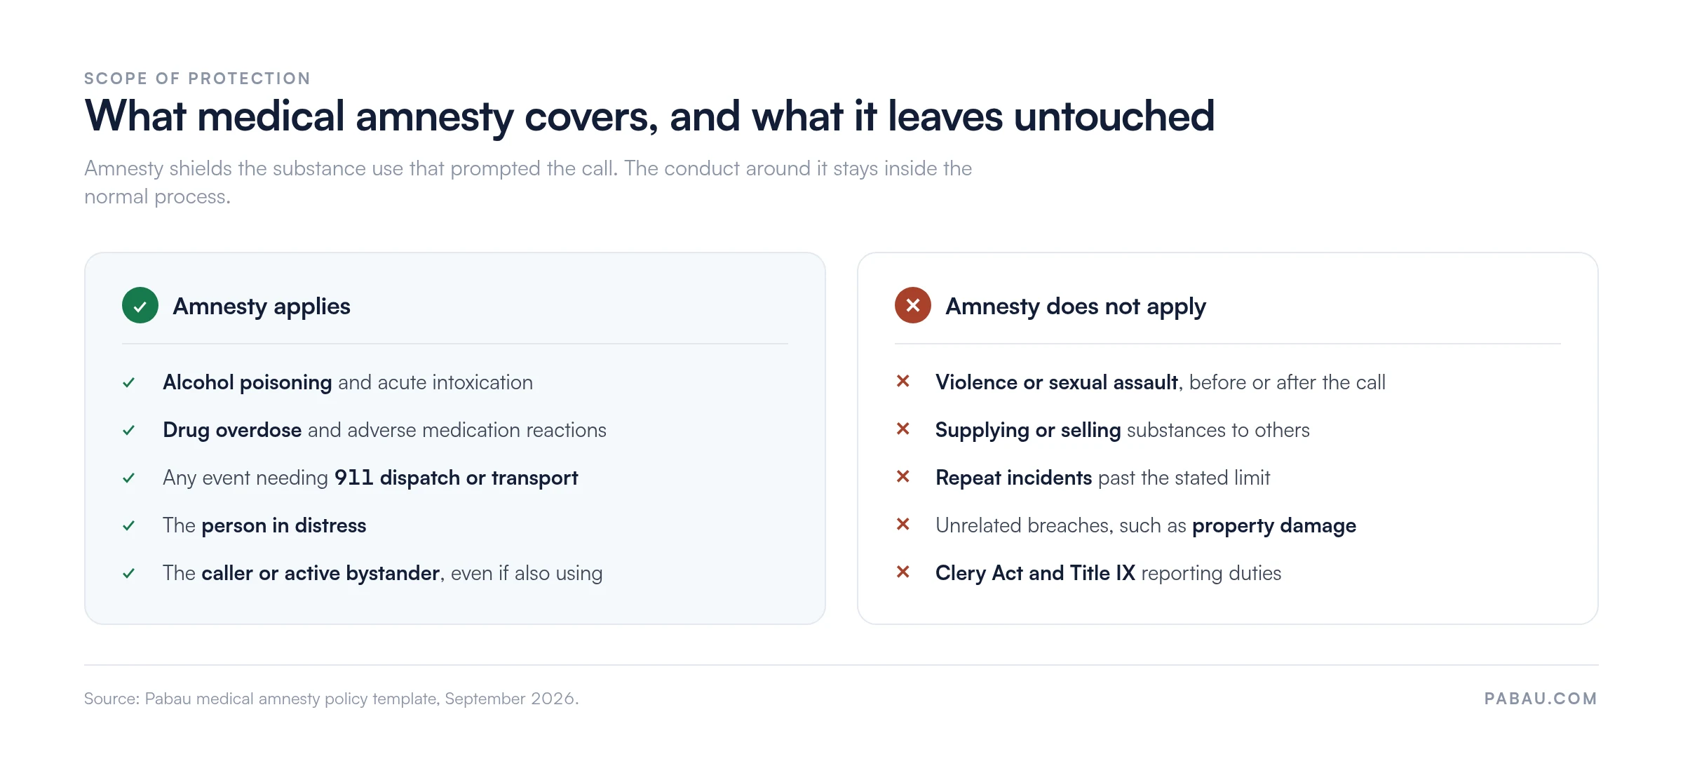Click the red X next to Repeat incidents

(903, 476)
